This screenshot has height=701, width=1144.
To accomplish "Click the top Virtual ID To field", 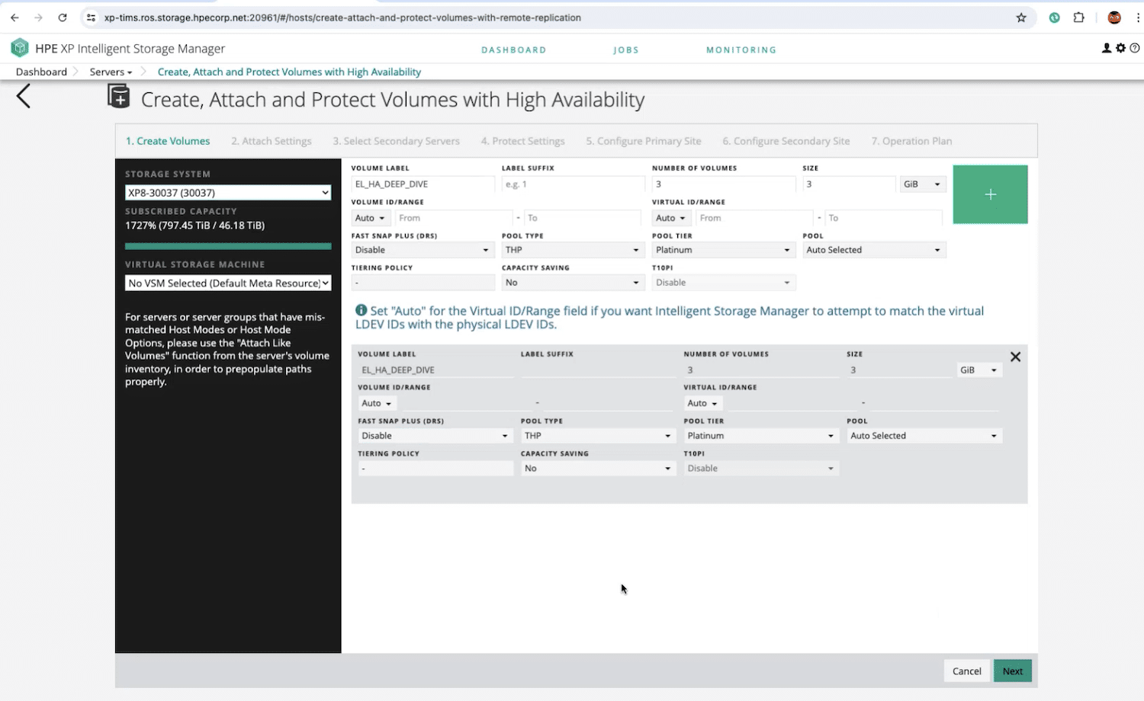I will coord(883,218).
